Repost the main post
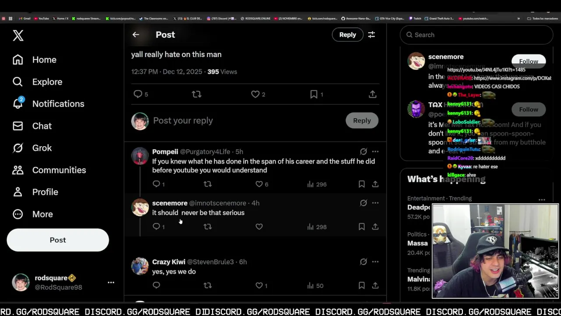Image resolution: width=561 pixels, height=316 pixels. [197, 94]
